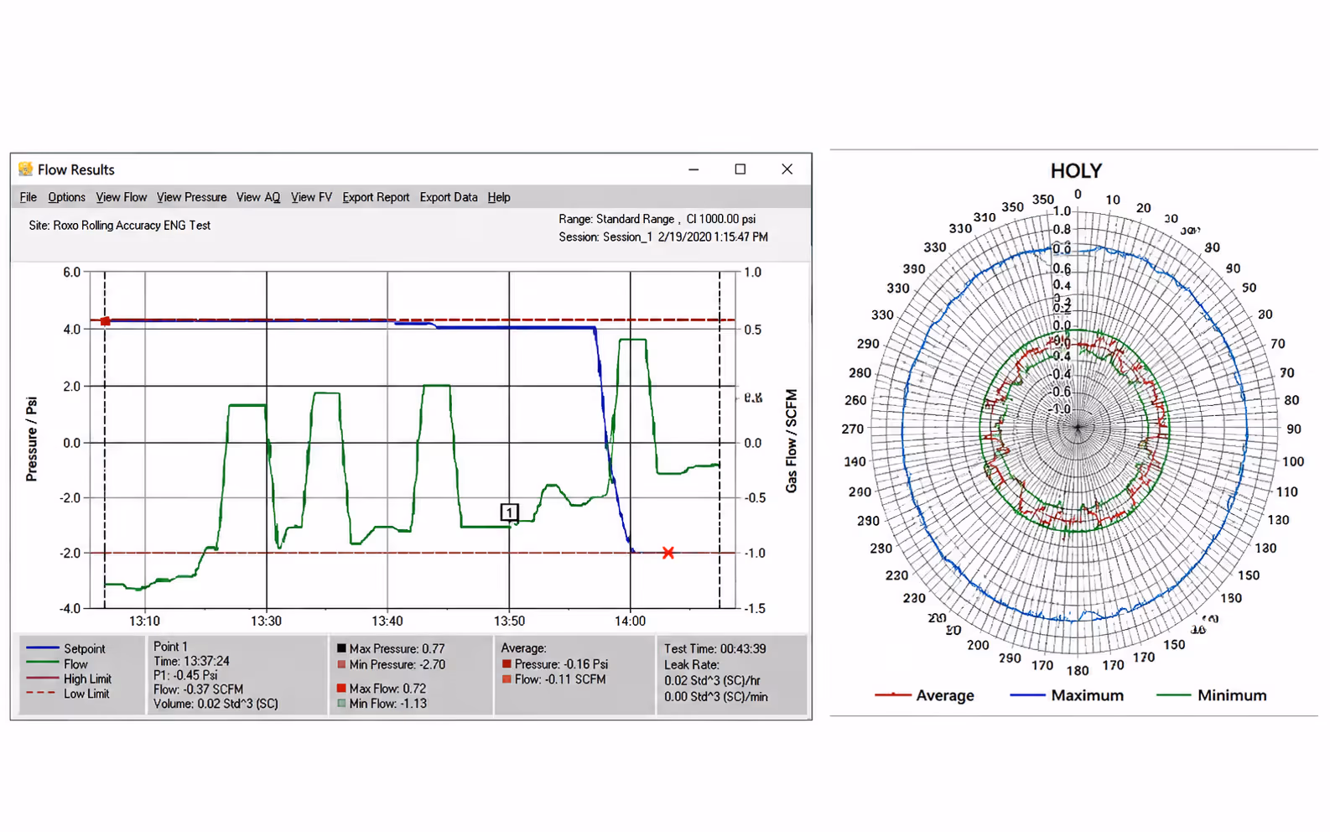The image size is (1330, 832).
Task: Click the red square marker at setpoint start
Action: [x=106, y=321]
